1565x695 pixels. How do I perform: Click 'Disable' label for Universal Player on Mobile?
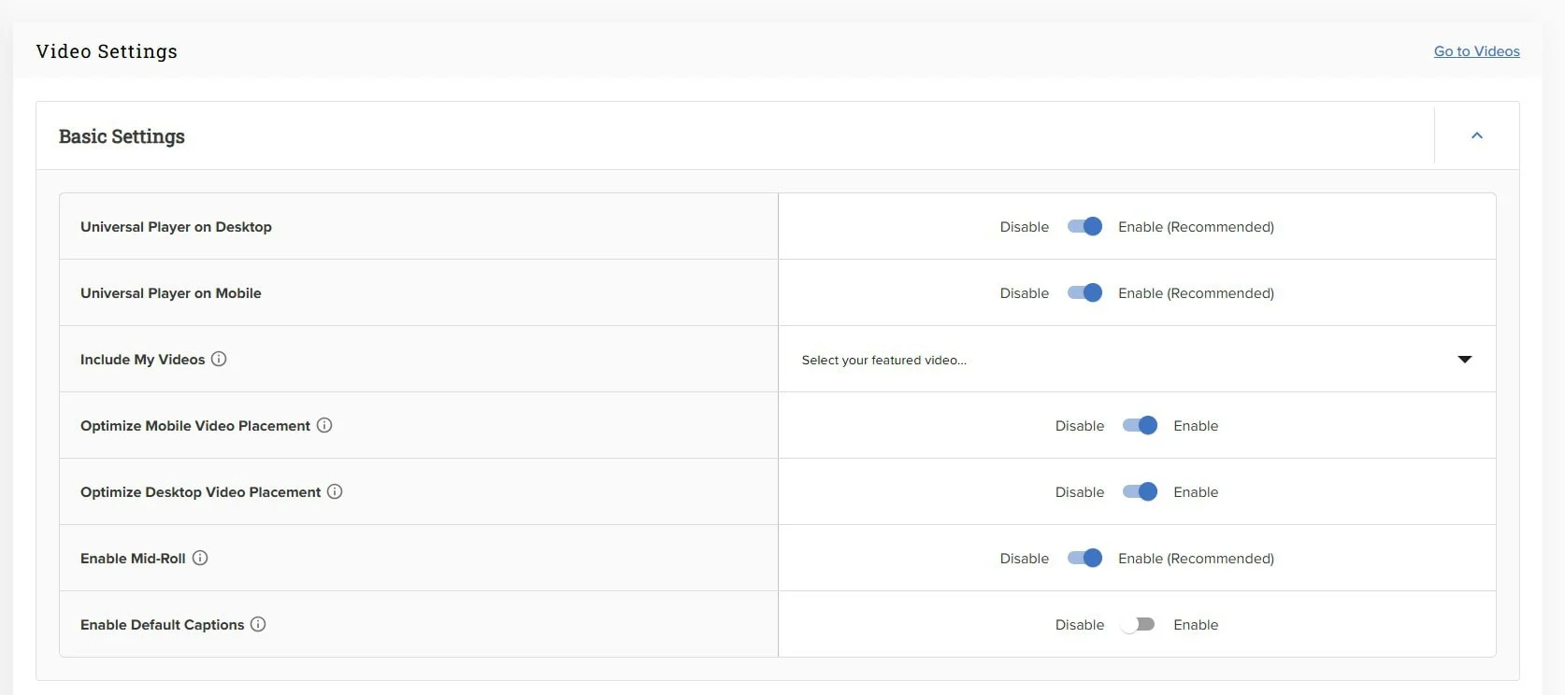[x=1024, y=293]
